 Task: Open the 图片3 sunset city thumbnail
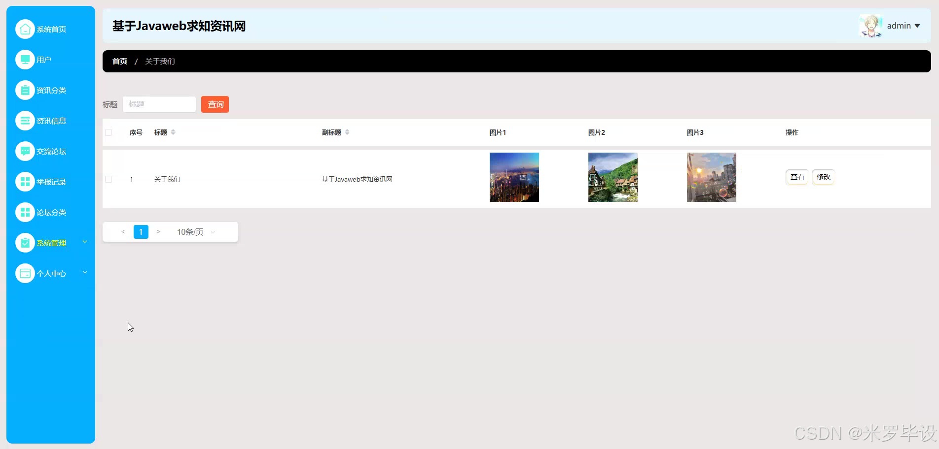pyautogui.click(x=712, y=177)
